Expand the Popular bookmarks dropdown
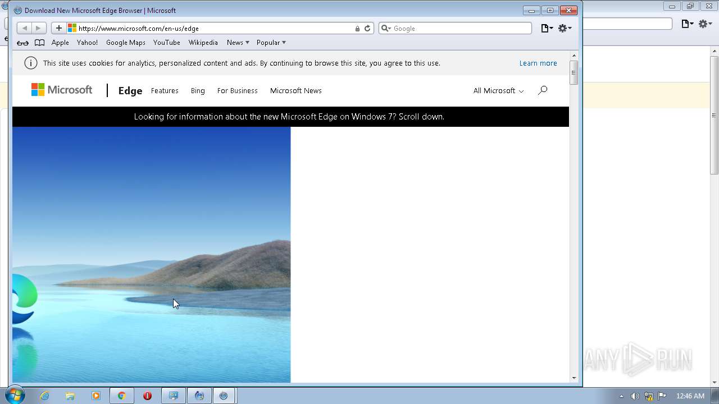The width and height of the screenshot is (719, 404). pos(271,43)
